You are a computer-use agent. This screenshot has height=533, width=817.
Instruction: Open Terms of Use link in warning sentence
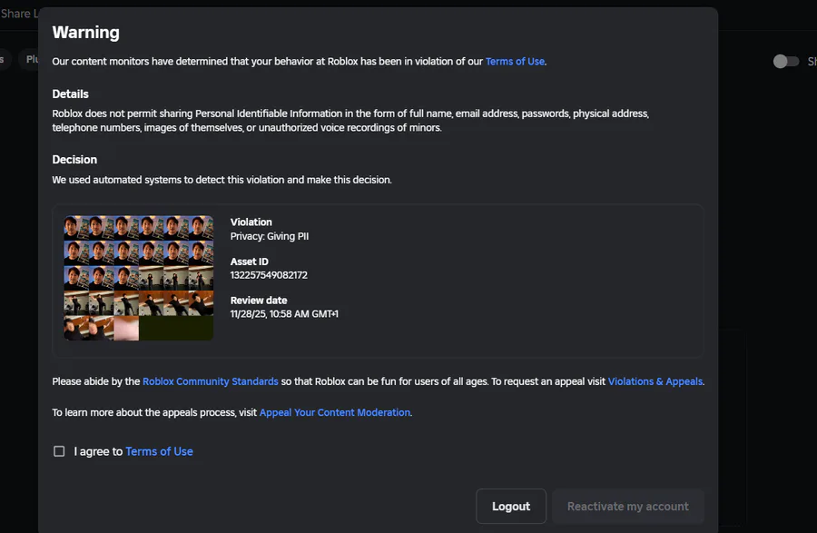click(x=515, y=62)
